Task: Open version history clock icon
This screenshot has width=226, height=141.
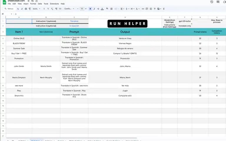Action: click(212, 2)
